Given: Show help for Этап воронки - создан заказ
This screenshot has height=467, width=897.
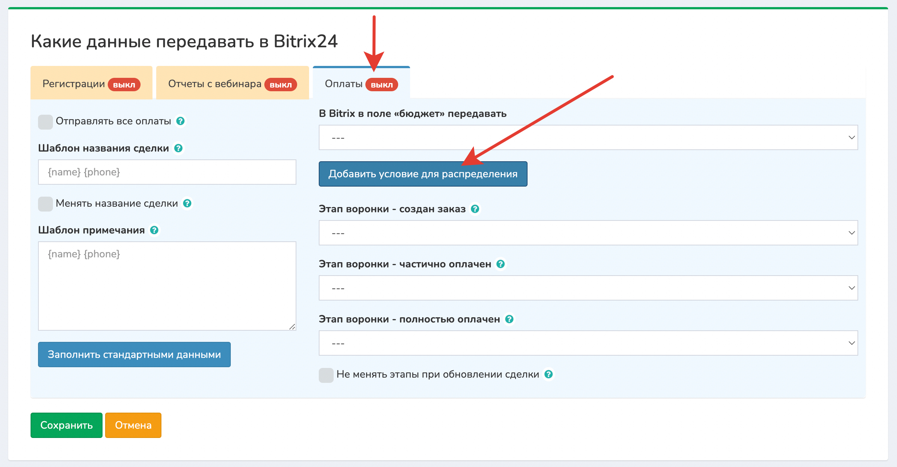Looking at the screenshot, I should 475,209.
